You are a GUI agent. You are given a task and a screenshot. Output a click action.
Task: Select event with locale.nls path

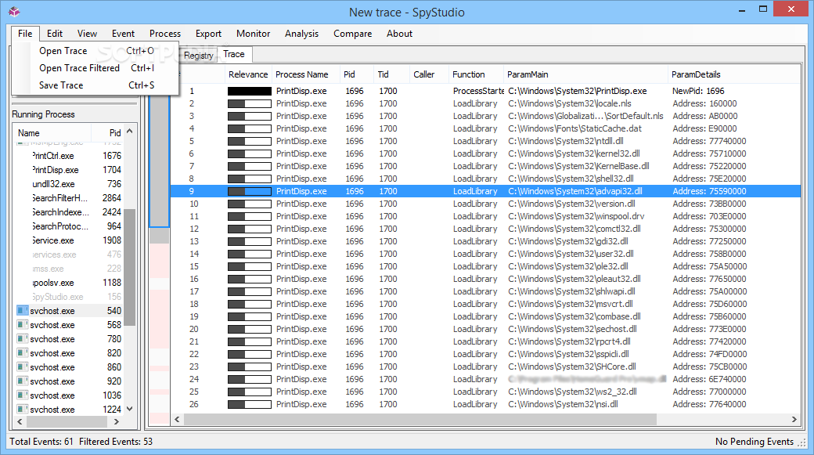pos(486,103)
